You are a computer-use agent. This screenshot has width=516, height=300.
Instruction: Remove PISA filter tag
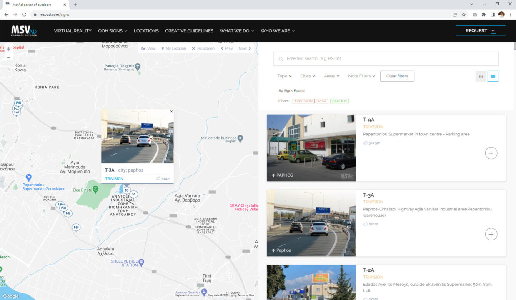(x=322, y=101)
